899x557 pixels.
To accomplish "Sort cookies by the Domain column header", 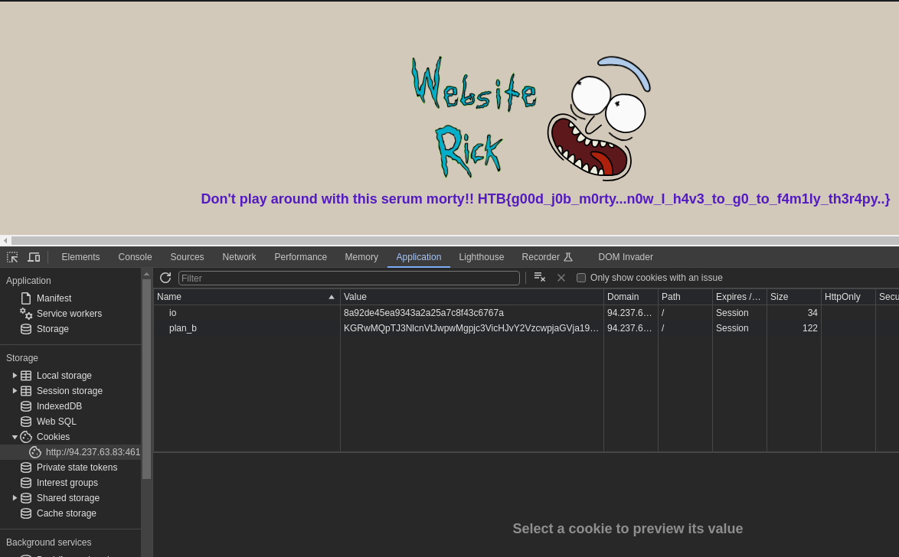I will click(x=631, y=297).
